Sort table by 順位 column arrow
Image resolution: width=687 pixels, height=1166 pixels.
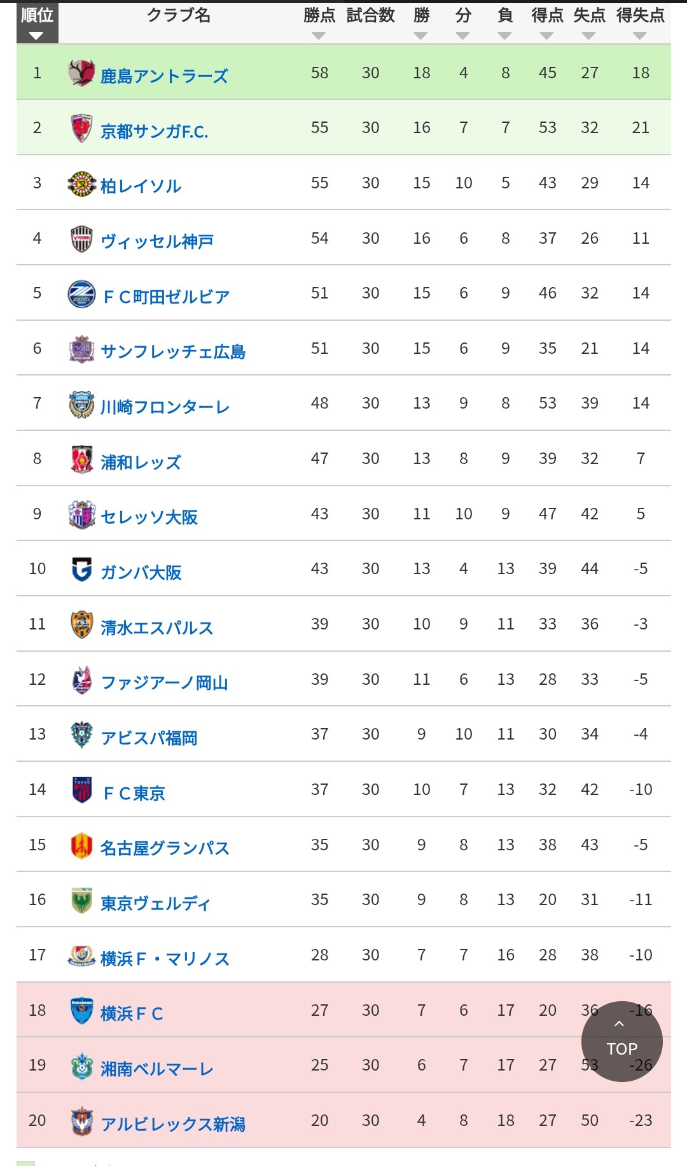(36, 36)
